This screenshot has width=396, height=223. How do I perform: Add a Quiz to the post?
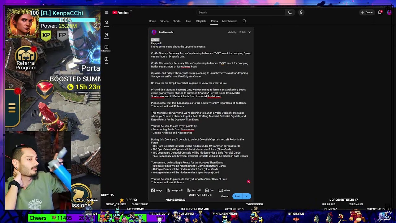[x=210, y=190]
